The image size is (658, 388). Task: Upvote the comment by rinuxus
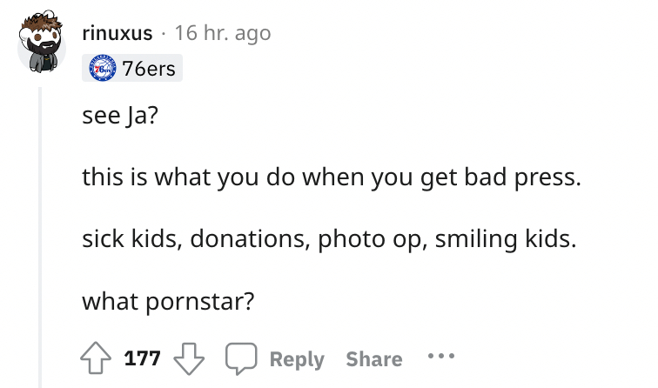(95, 358)
